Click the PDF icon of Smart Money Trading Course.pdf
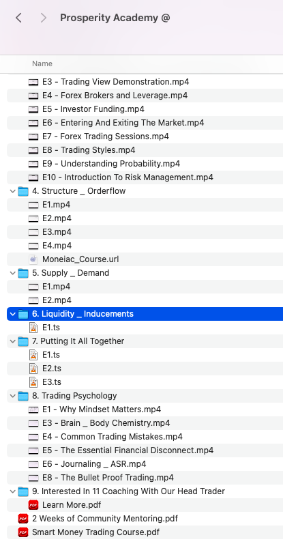283x546 pixels. pyautogui.click(x=23, y=532)
